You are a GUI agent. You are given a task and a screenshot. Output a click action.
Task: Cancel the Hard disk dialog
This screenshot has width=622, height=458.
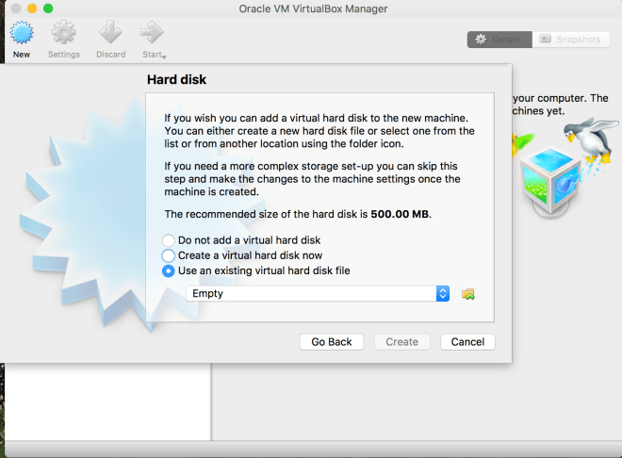point(467,342)
